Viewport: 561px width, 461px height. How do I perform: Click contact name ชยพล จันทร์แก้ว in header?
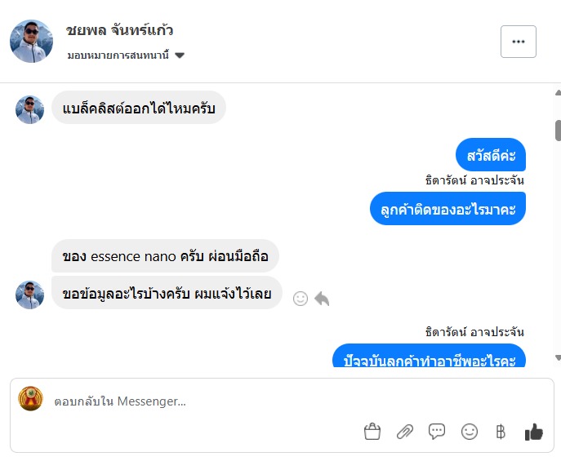tap(119, 31)
